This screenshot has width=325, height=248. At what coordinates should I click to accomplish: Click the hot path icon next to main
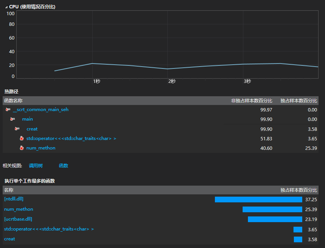(x=13, y=119)
